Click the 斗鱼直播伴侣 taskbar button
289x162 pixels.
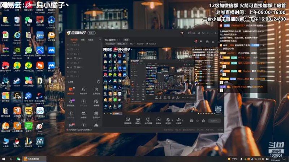pyautogui.click(x=34, y=159)
